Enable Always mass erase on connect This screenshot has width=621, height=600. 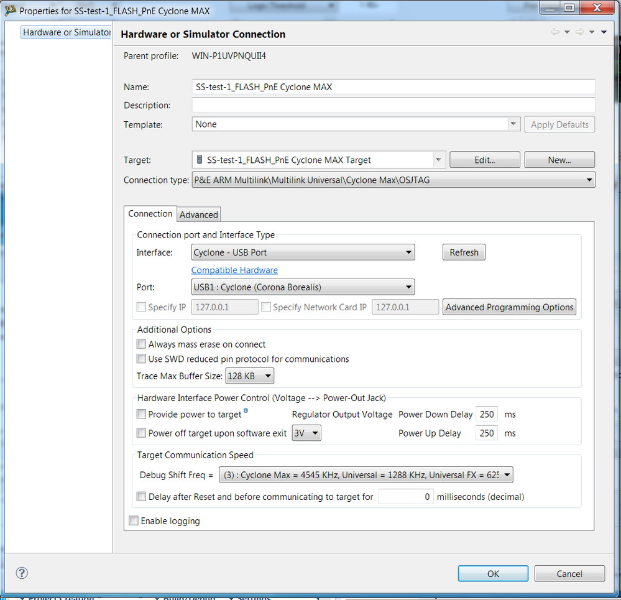pyautogui.click(x=141, y=344)
